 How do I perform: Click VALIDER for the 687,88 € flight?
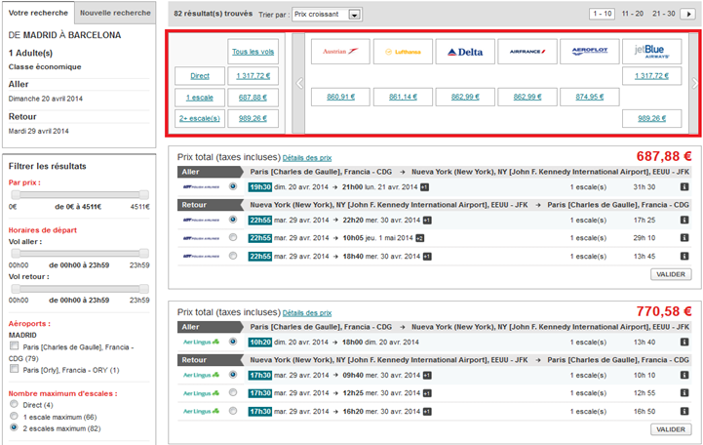click(670, 275)
